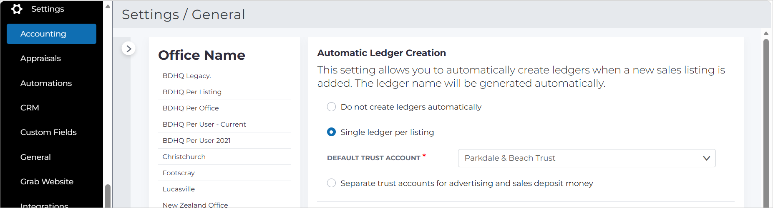Viewport: 773px width, 208px height.
Task: Select Separate trust accounts radio option
Action: [x=331, y=183]
